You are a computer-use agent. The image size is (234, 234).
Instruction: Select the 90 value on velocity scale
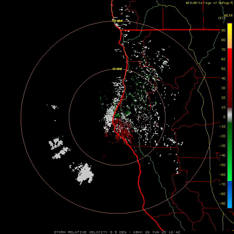click(x=223, y=30)
